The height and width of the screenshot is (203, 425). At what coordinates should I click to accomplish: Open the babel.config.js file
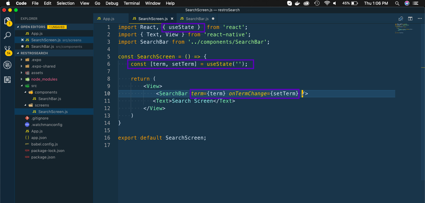54,144
